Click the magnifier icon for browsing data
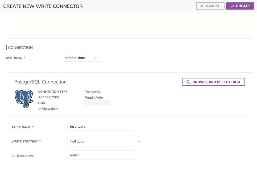The width and height of the screenshot is (257, 176). click(188, 82)
